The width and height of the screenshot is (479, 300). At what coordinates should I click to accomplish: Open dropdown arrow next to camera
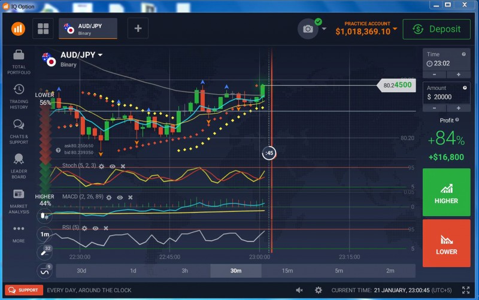(x=324, y=29)
